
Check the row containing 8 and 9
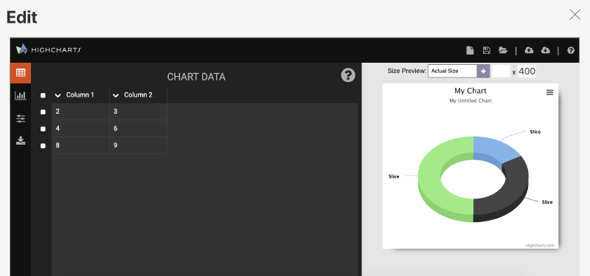click(x=43, y=146)
